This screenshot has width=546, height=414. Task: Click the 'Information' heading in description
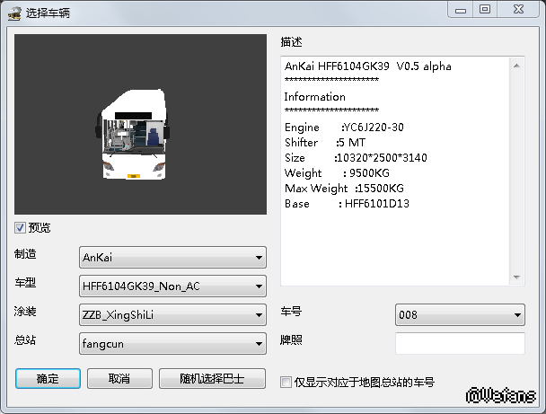(315, 97)
